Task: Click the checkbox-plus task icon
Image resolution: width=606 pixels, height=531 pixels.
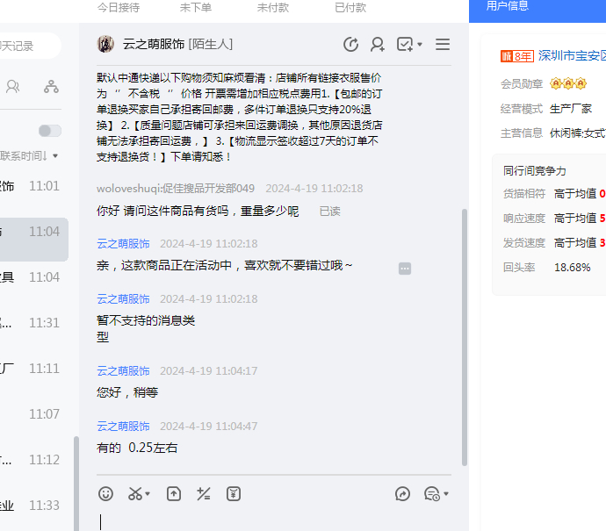Action: pyautogui.click(x=405, y=45)
